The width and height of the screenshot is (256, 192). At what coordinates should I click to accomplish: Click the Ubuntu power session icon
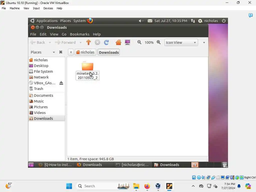pos(224,21)
